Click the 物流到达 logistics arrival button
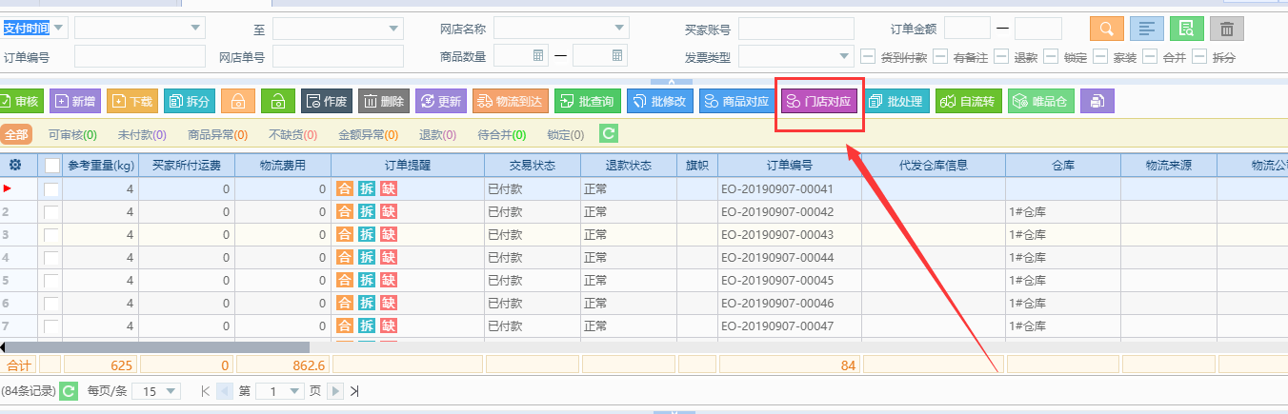The width and height of the screenshot is (1288, 414). click(x=511, y=101)
